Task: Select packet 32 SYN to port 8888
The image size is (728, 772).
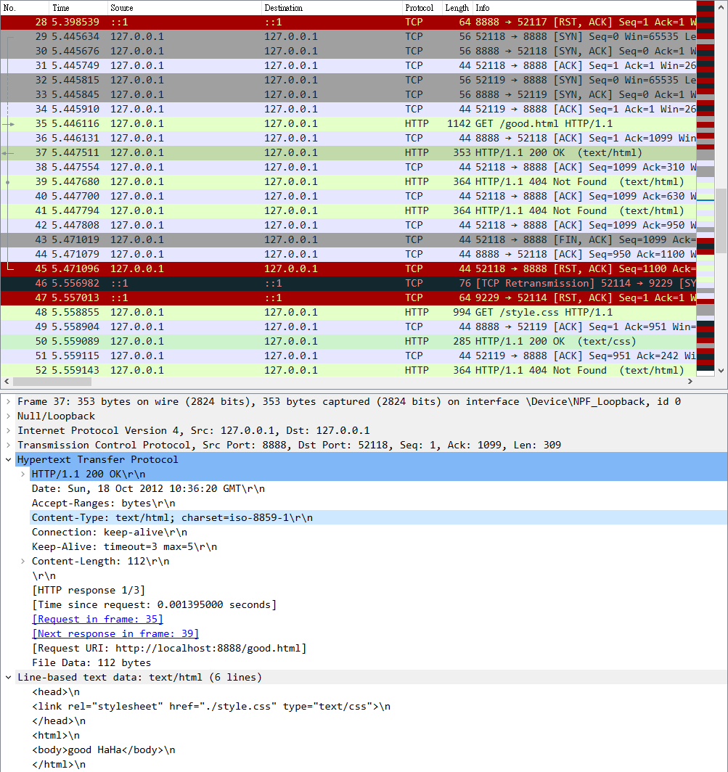Action: (x=348, y=81)
